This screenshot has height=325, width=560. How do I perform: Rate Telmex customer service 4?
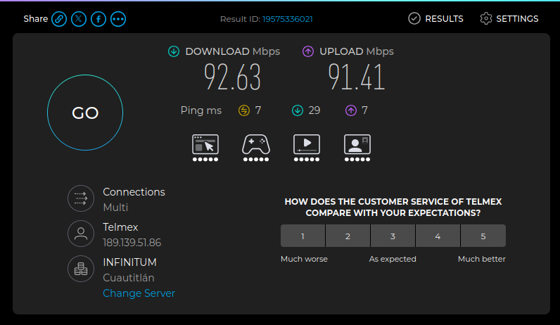tap(438, 236)
